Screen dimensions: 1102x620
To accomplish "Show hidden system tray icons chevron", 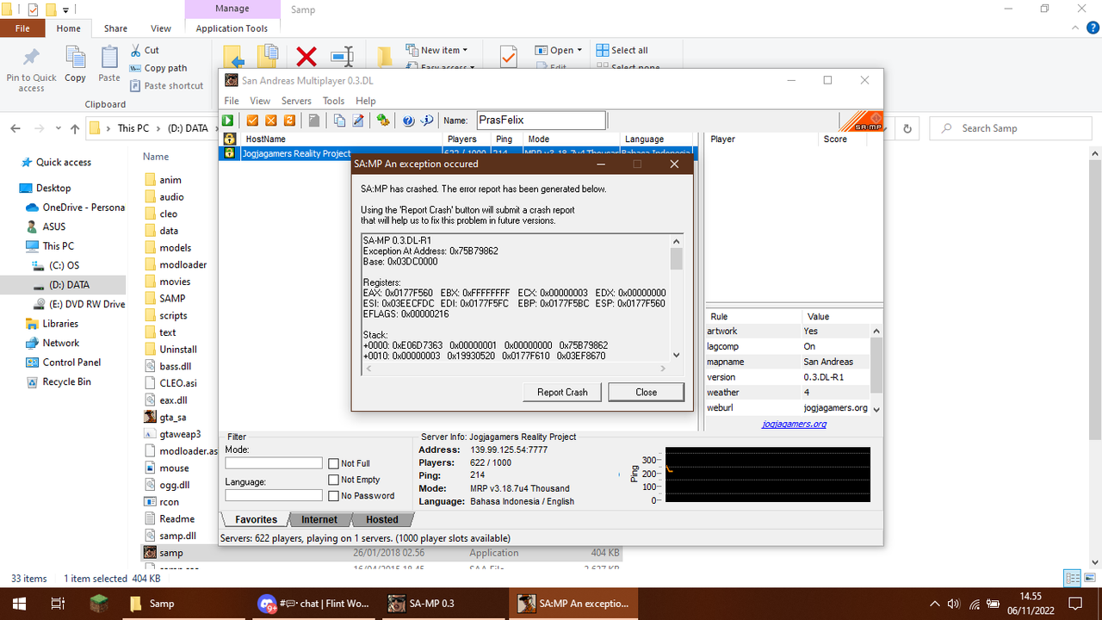I will coord(935,604).
